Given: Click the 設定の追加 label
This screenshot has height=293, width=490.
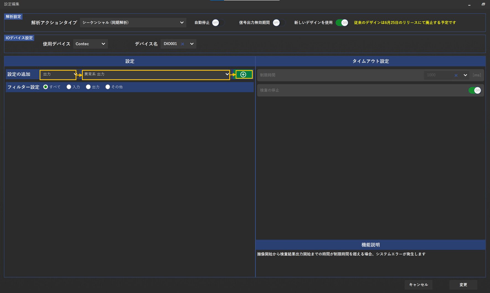Looking at the screenshot, I should [x=19, y=74].
